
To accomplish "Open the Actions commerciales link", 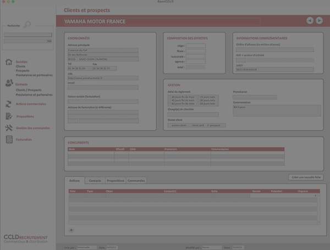I will coord(31,104).
